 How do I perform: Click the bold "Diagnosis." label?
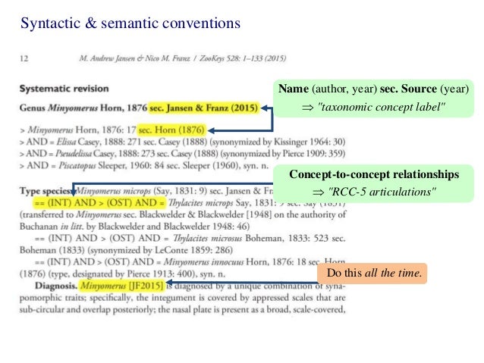tap(56, 286)
